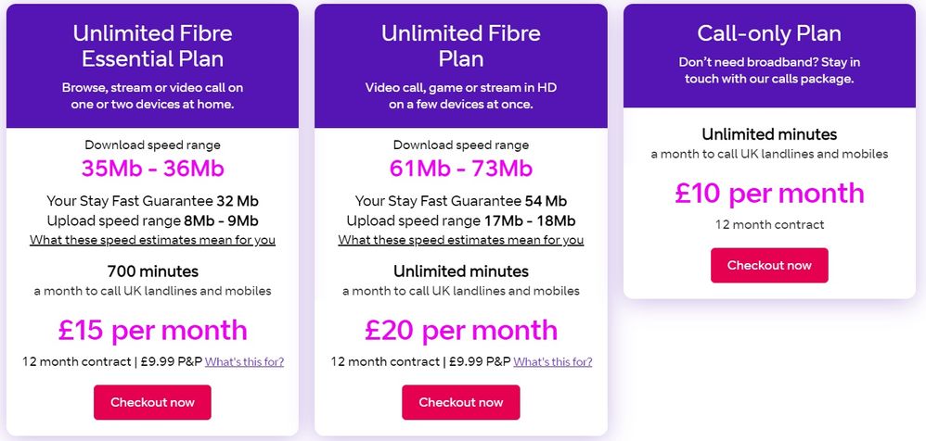This screenshot has width=926, height=441.
Task: Click the £15 per month price
Action: coord(152,330)
